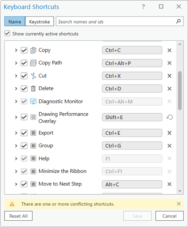This screenshot has width=188, height=227.
Task: Click the list scroll down arrow
Action: pos(180,191)
